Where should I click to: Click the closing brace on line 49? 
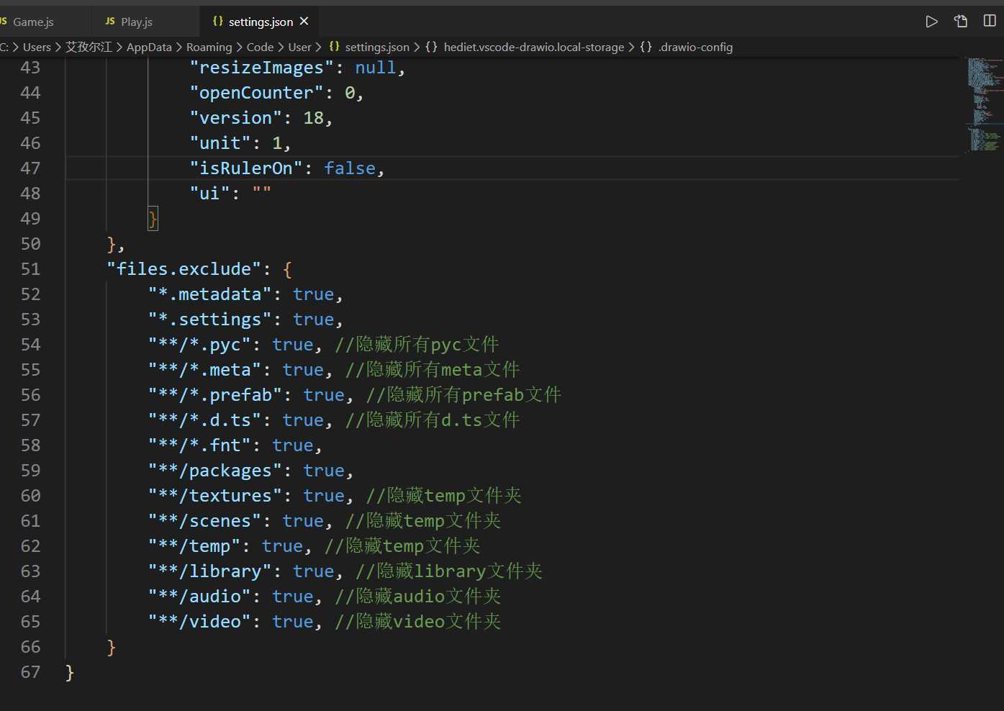(153, 219)
